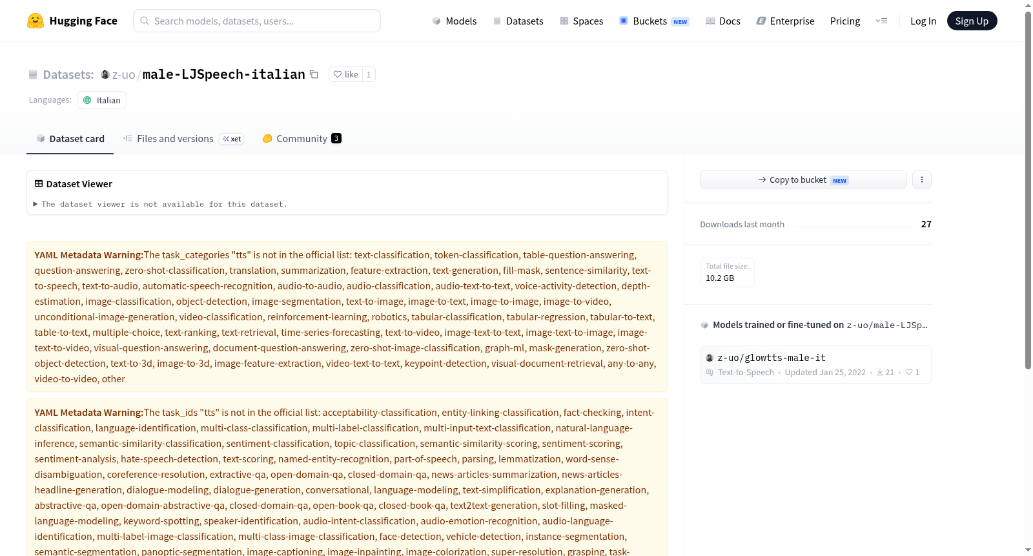Click the Buckets nav icon
1033x556 pixels.
point(624,21)
